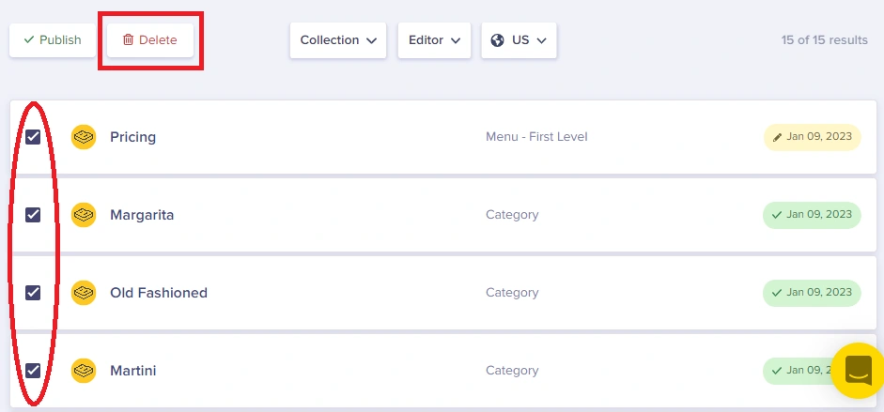Open the Pricing entry title
The height and width of the screenshot is (412, 884).
(x=133, y=137)
